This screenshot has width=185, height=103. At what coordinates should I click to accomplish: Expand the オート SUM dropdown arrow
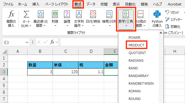(x=30, y=26)
